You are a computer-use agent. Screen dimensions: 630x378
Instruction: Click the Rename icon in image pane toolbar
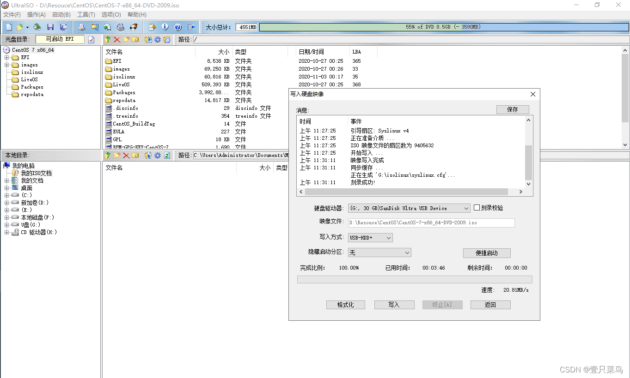coord(135,40)
